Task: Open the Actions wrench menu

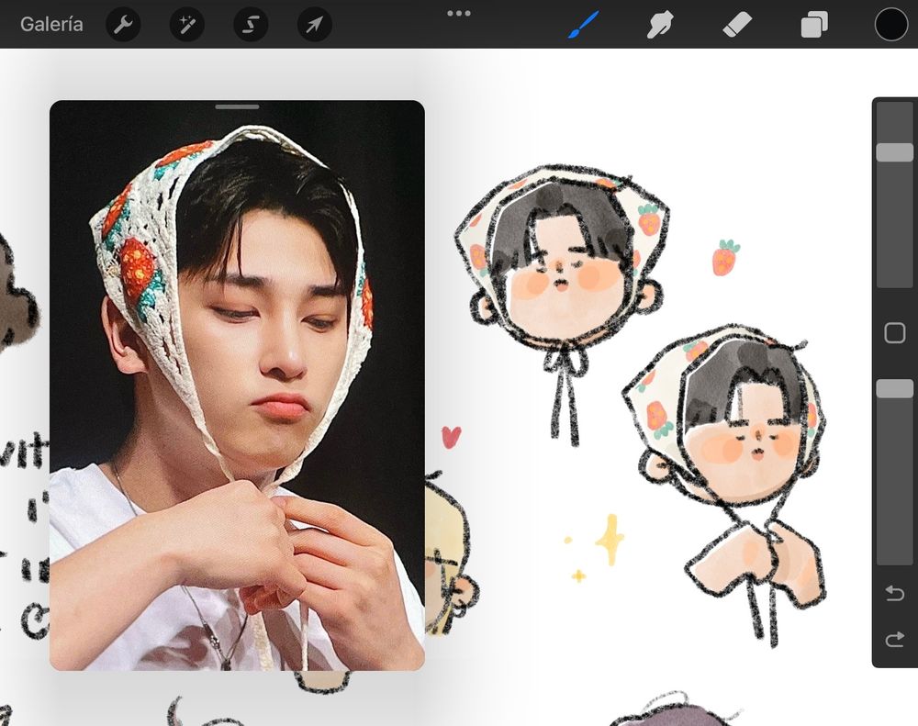Action: pos(123,25)
